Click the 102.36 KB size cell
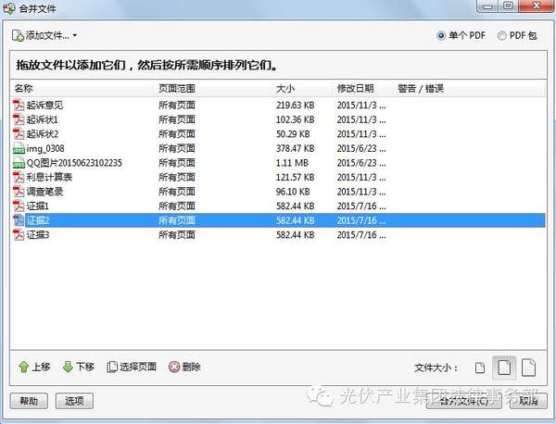The width and height of the screenshot is (556, 424). (295, 119)
